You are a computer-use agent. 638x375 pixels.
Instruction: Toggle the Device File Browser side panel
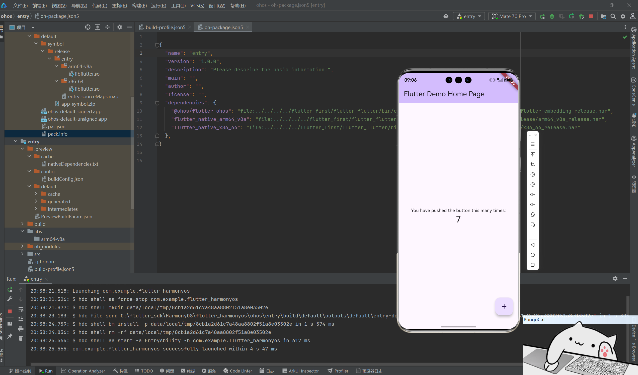pyautogui.click(x=634, y=342)
